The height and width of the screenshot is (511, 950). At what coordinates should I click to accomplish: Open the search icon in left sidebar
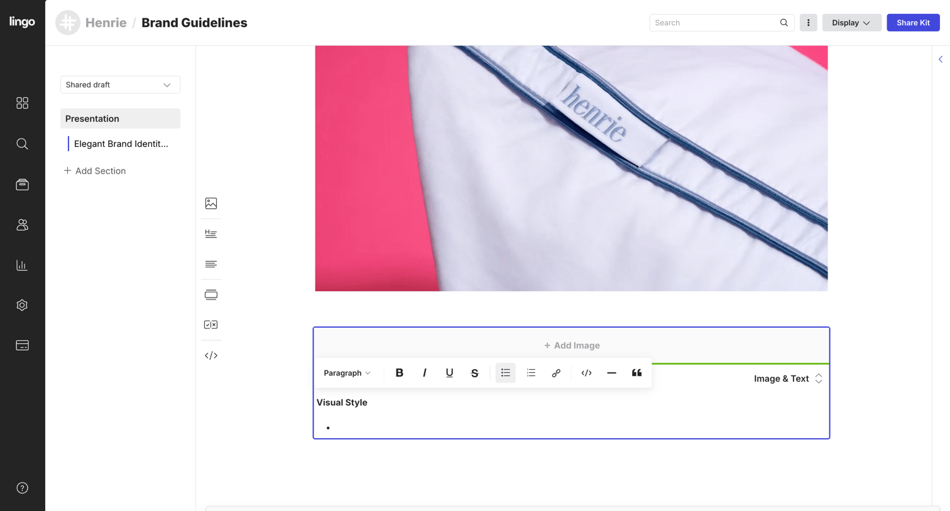[22, 144]
